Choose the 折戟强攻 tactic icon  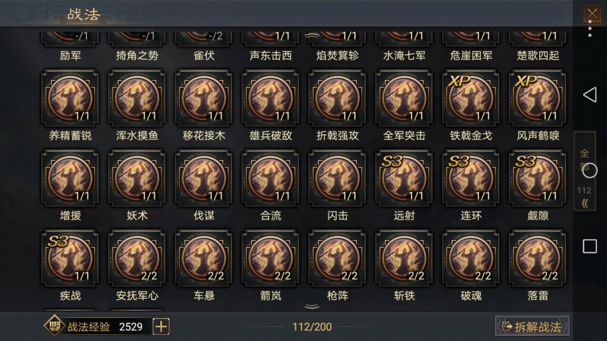(337, 98)
